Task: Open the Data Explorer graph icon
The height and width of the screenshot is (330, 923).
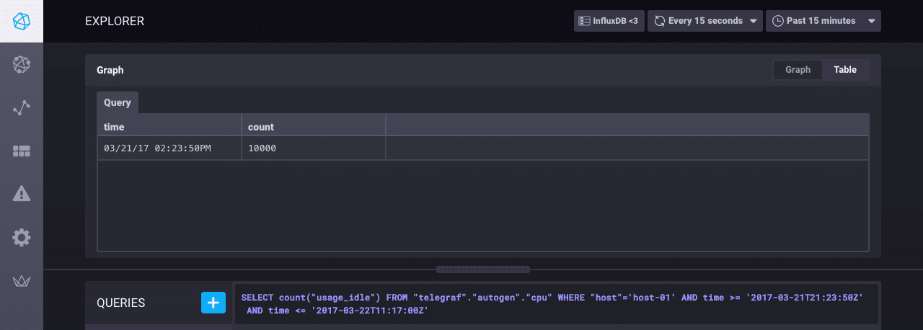Action: click(22, 108)
